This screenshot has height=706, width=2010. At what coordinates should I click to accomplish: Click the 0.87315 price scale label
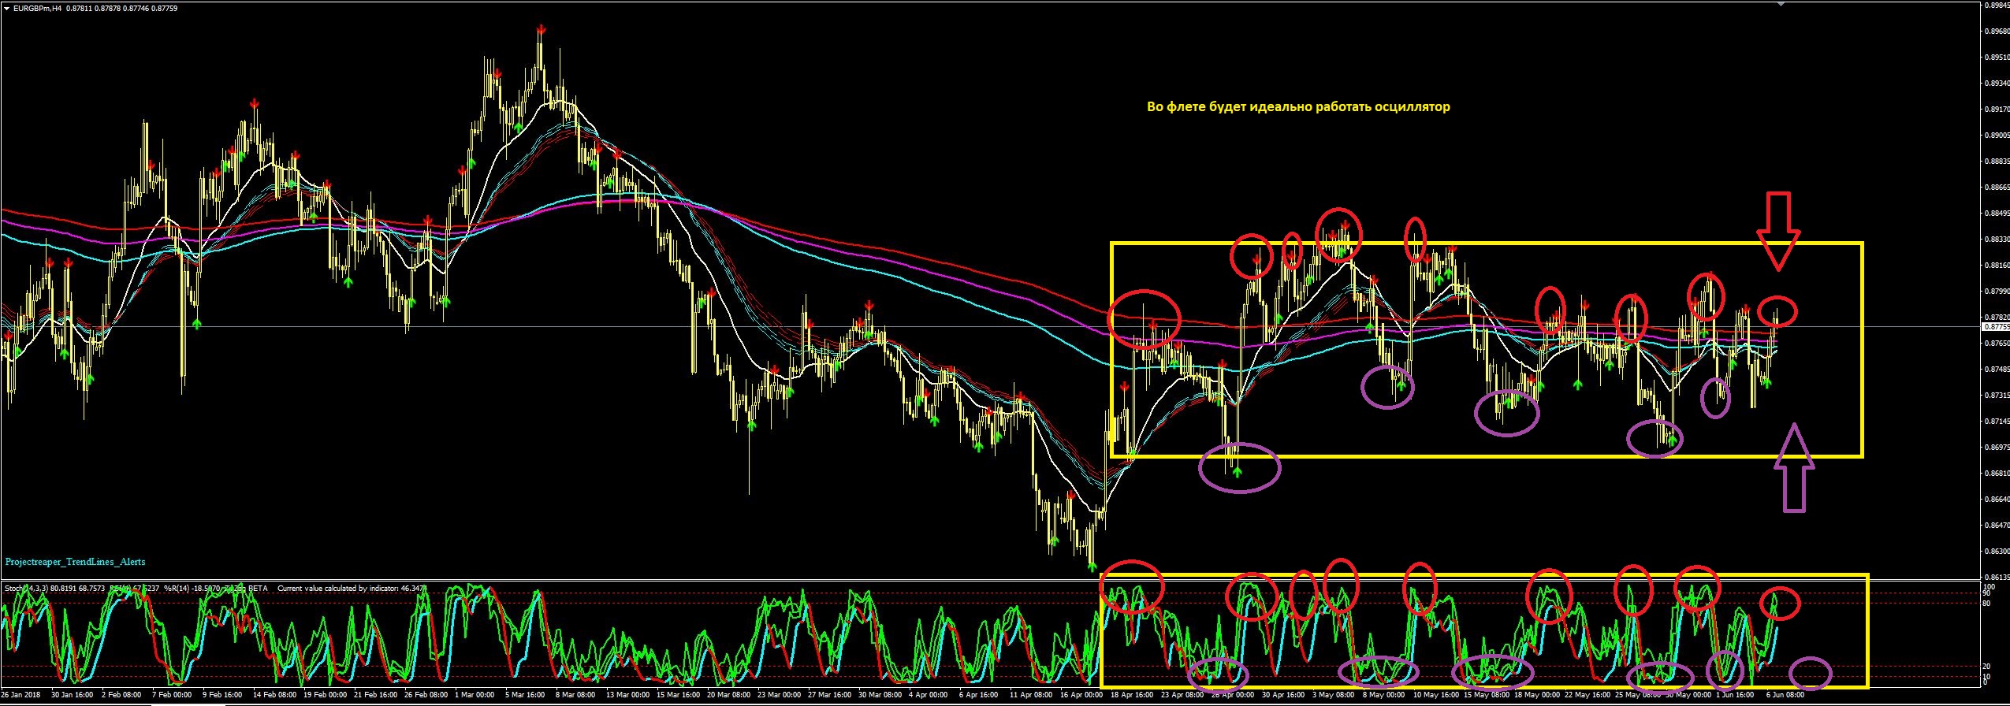[x=1996, y=395]
